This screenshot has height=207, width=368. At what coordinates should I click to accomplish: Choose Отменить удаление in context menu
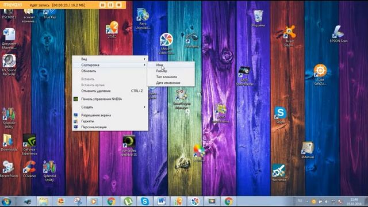(110, 91)
